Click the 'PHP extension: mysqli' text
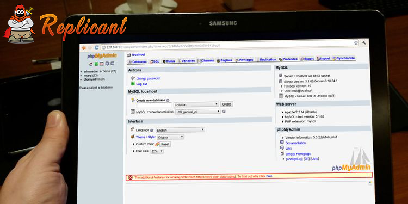The width and height of the screenshot is (408, 204). point(300,121)
